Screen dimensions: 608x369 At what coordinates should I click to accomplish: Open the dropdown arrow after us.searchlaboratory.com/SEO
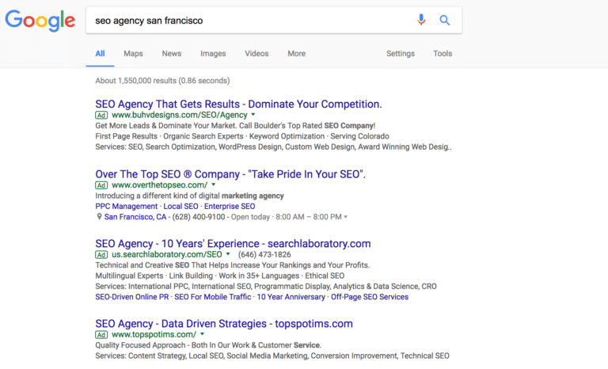point(228,254)
